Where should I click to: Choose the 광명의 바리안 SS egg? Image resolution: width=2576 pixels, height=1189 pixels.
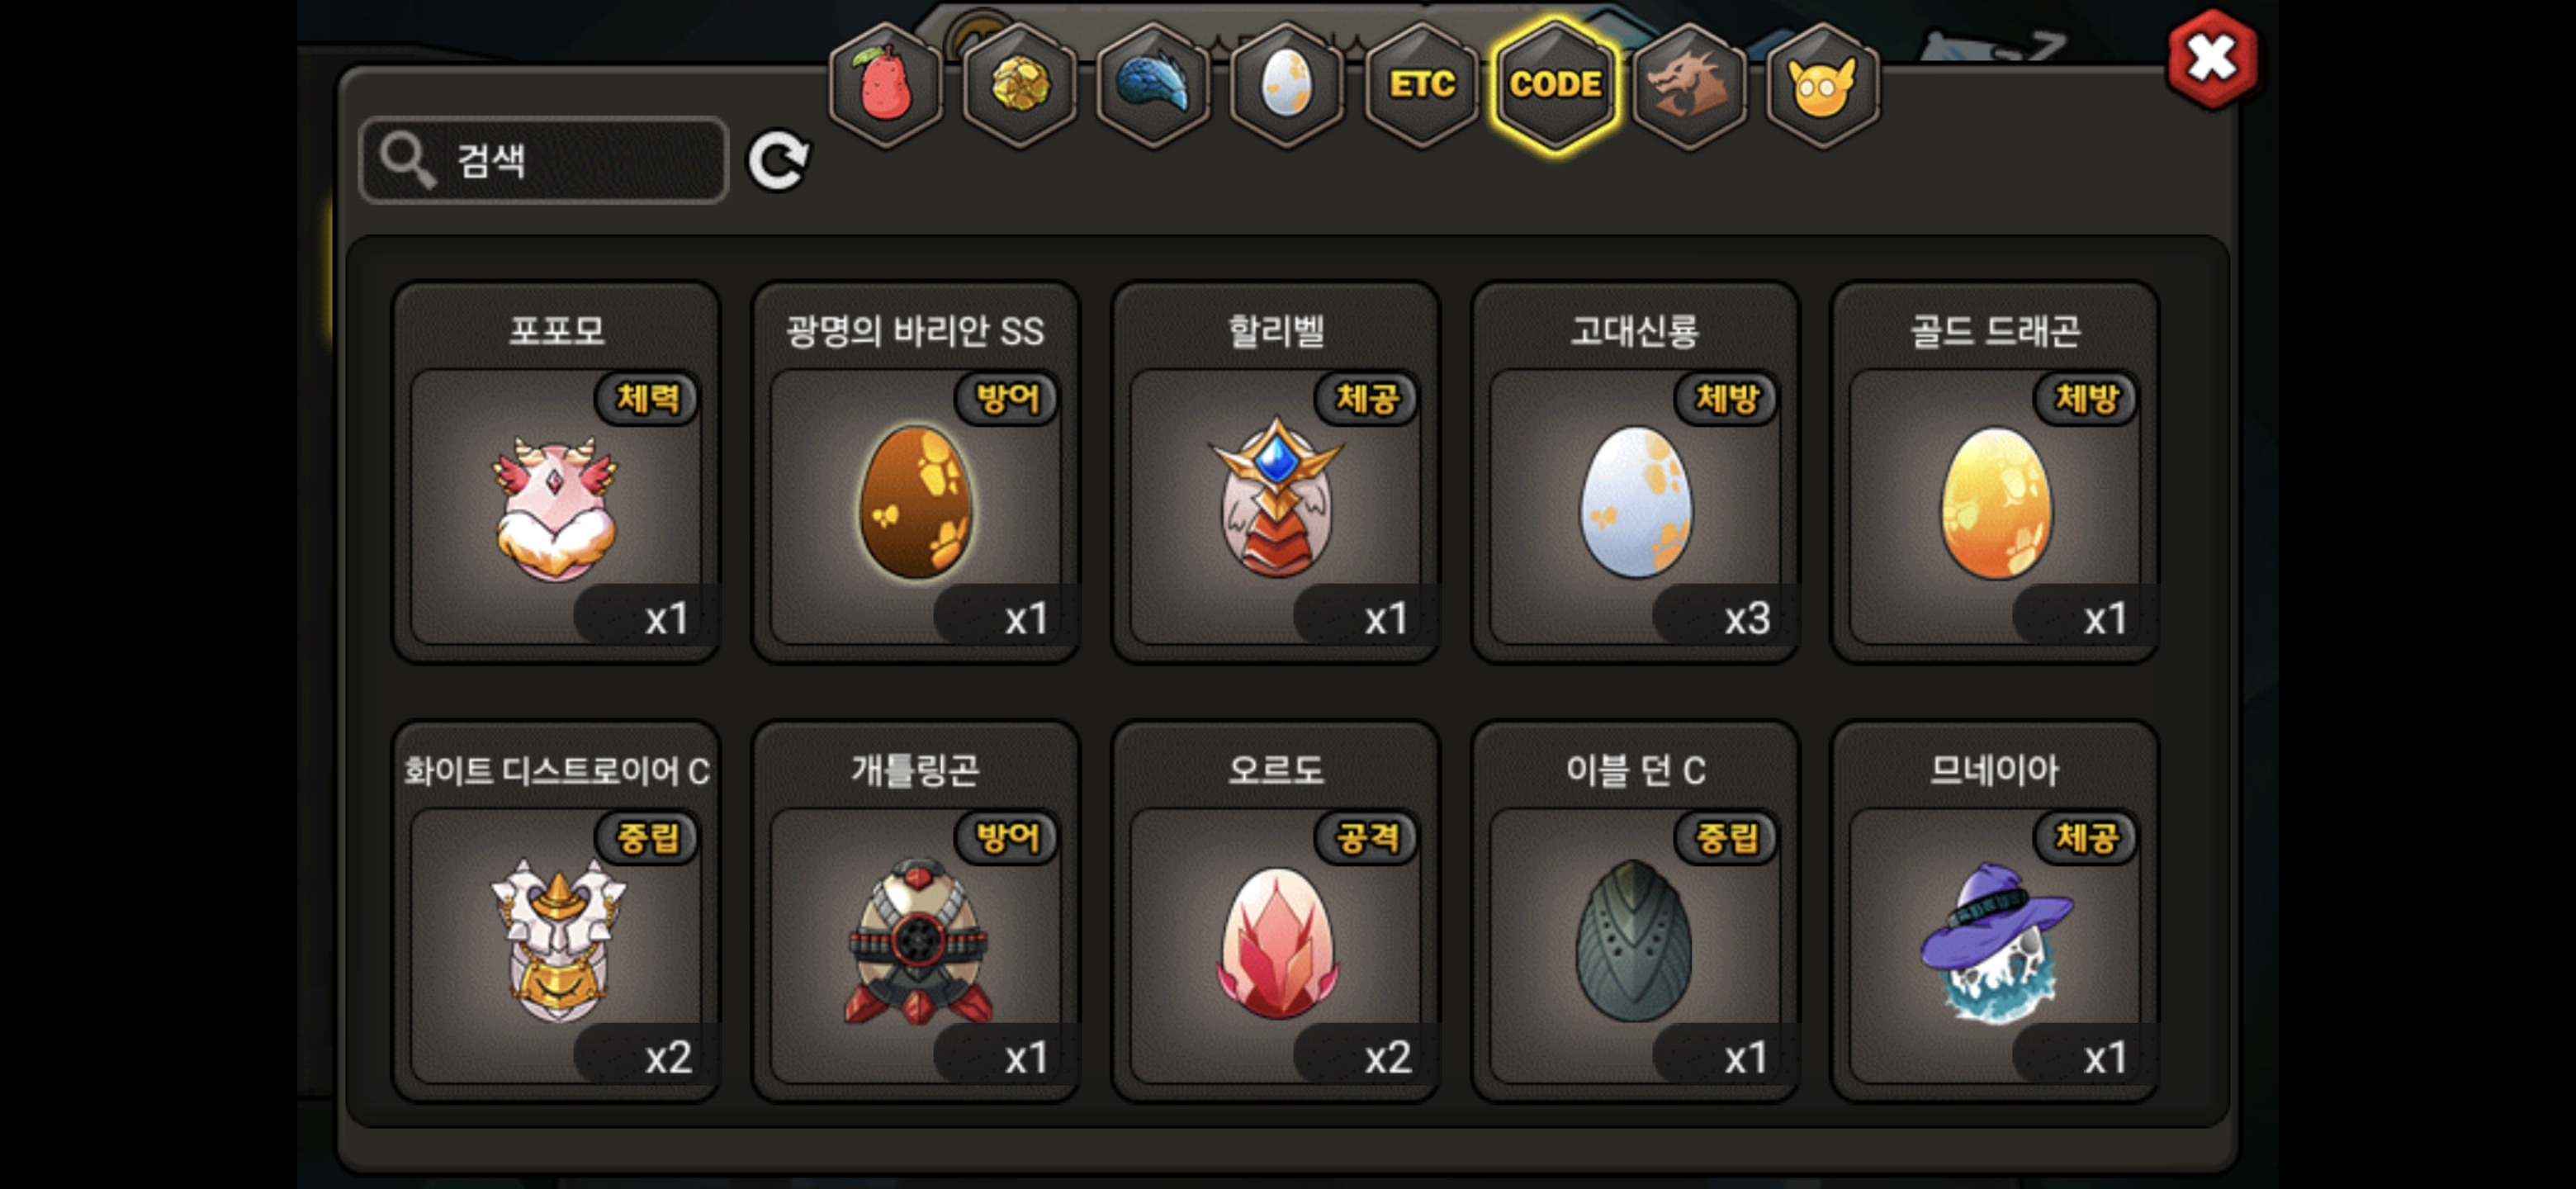pyautogui.click(x=916, y=472)
